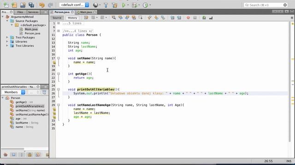
Task: Click the New Project toolbar icon
Action: pyautogui.click(x=14, y=5)
